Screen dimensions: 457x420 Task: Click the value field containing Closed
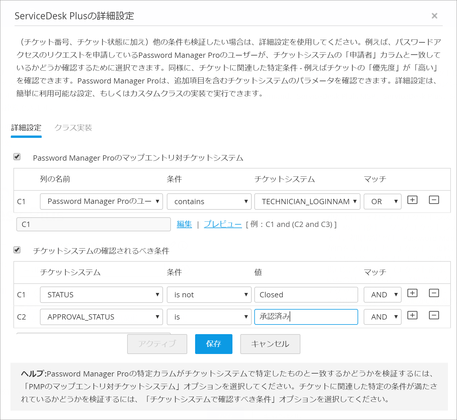(306, 295)
